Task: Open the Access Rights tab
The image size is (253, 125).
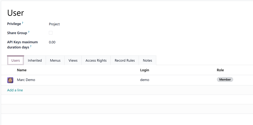Action: (96, 60)
